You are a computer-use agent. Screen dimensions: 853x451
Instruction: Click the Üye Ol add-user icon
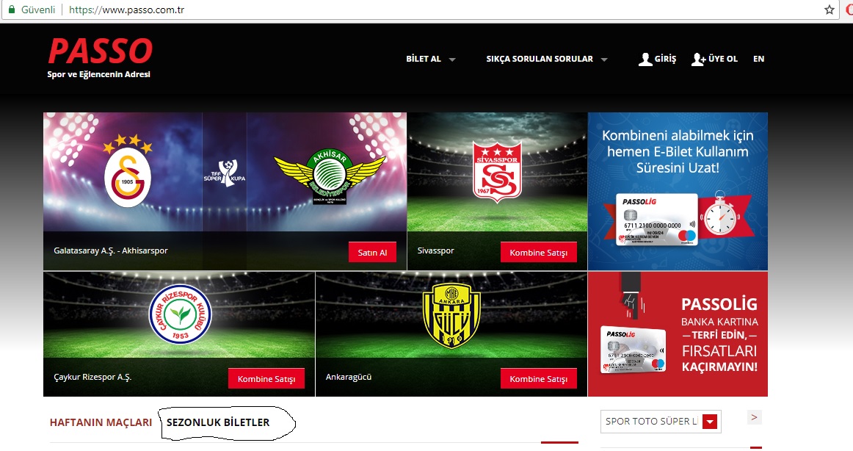699,59
